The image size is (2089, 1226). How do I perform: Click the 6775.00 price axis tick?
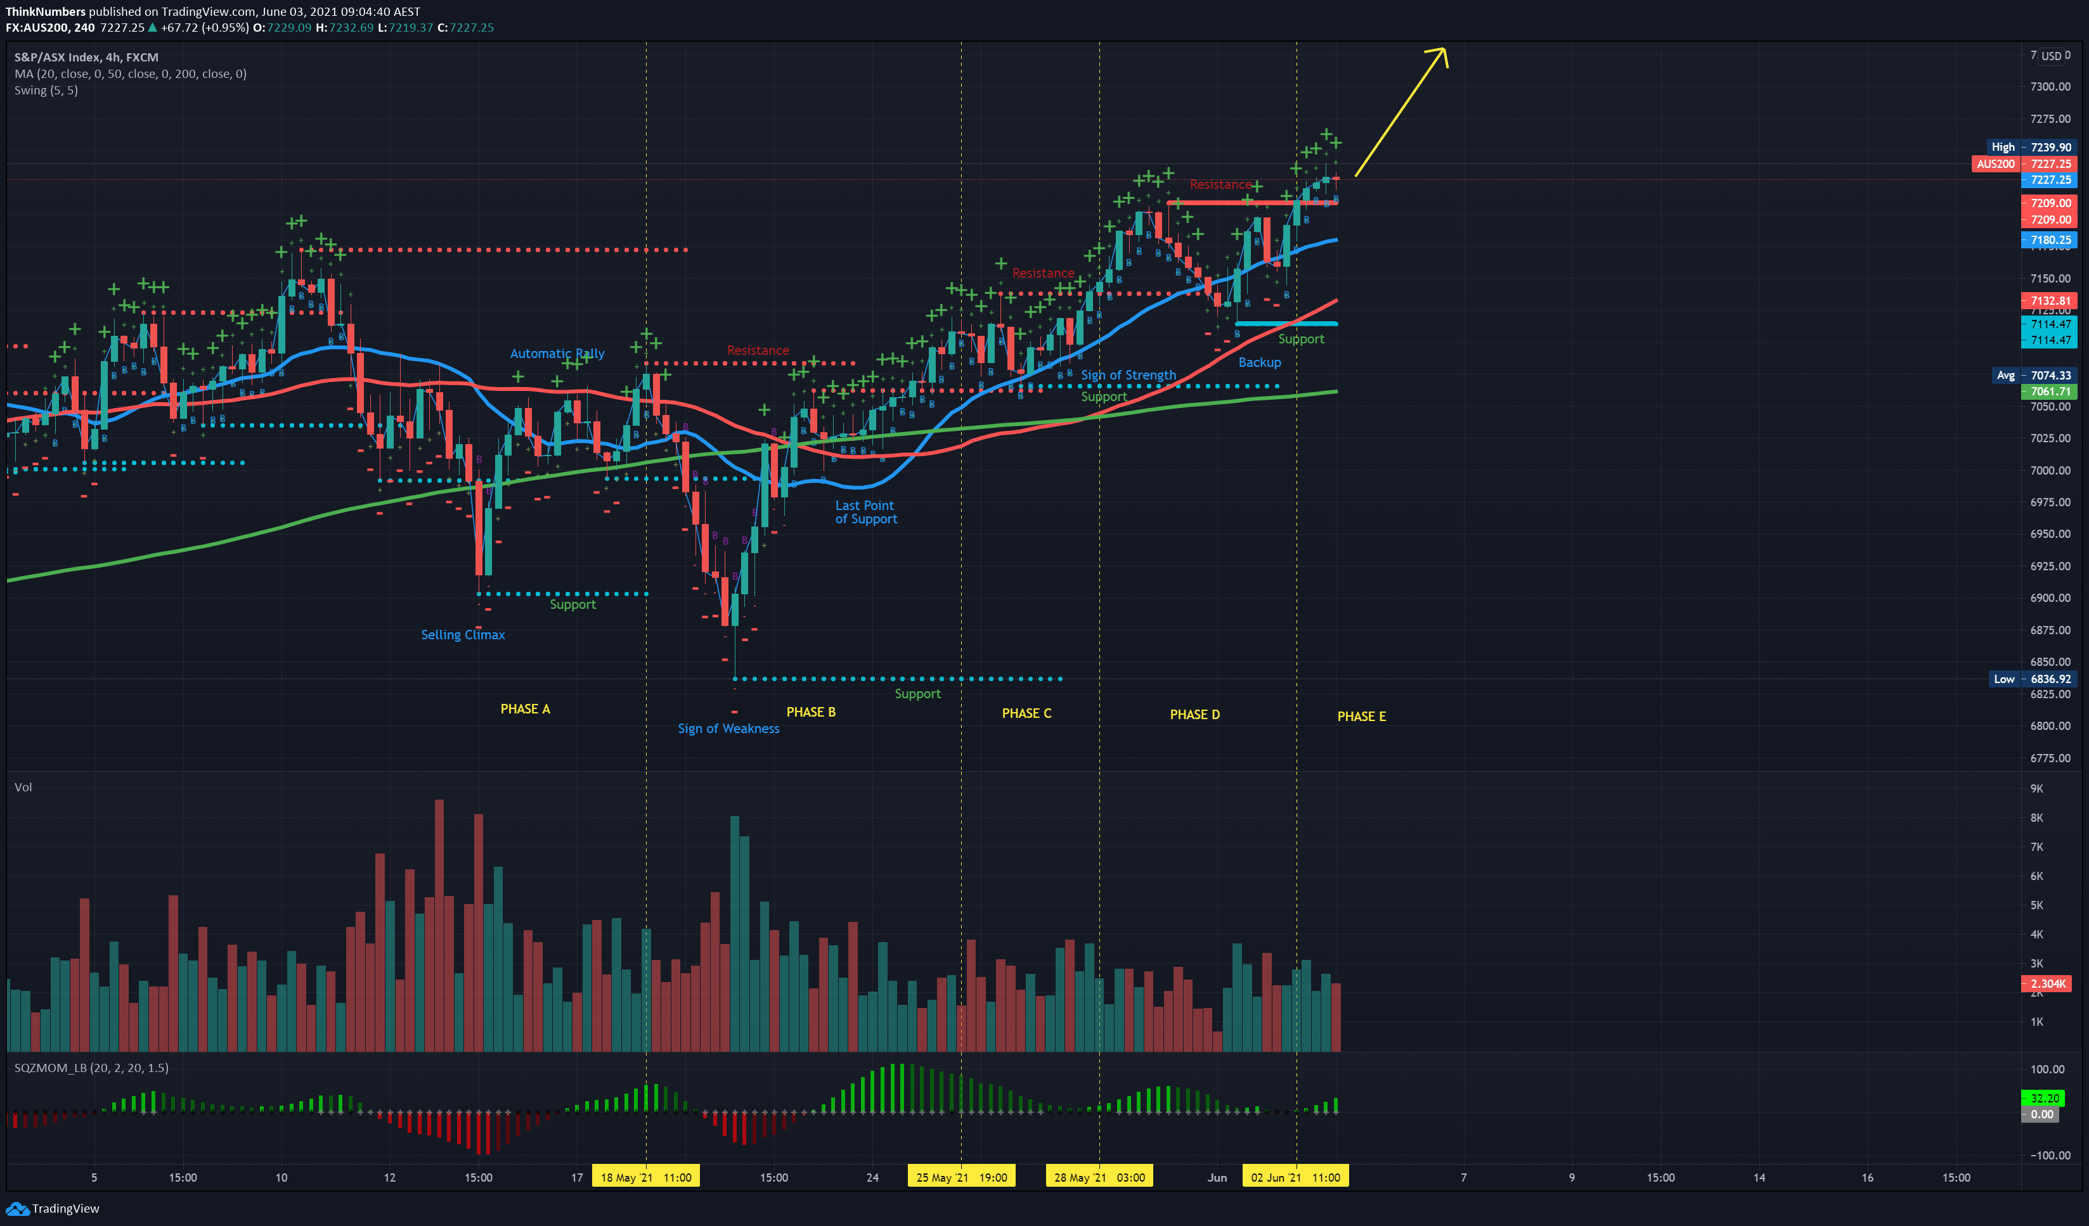tap(2050, 758)
